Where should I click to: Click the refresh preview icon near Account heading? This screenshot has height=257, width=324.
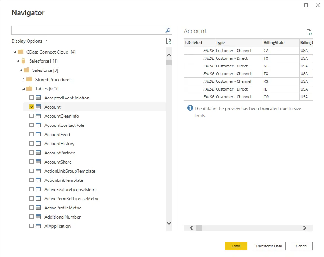pyautogui.click(x=309, y=32)
